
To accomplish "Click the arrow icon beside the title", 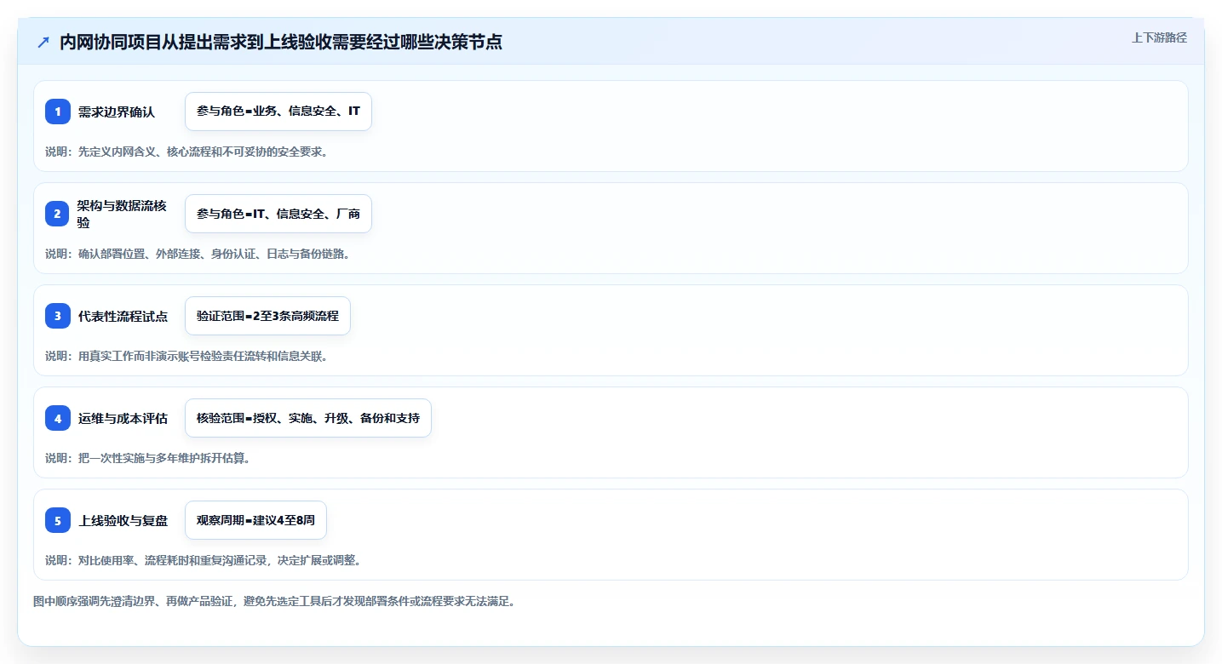I will pyautogui.click(x=43, y=43).
